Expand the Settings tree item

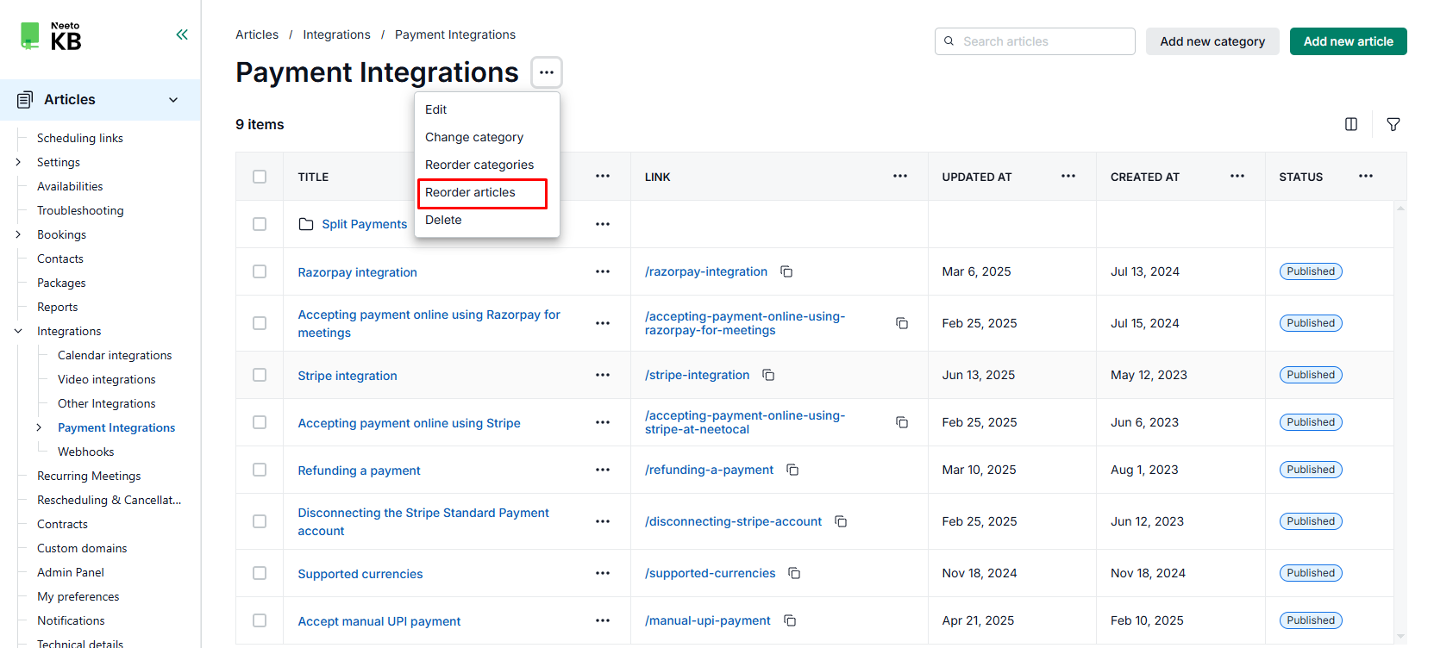point(18,162)
